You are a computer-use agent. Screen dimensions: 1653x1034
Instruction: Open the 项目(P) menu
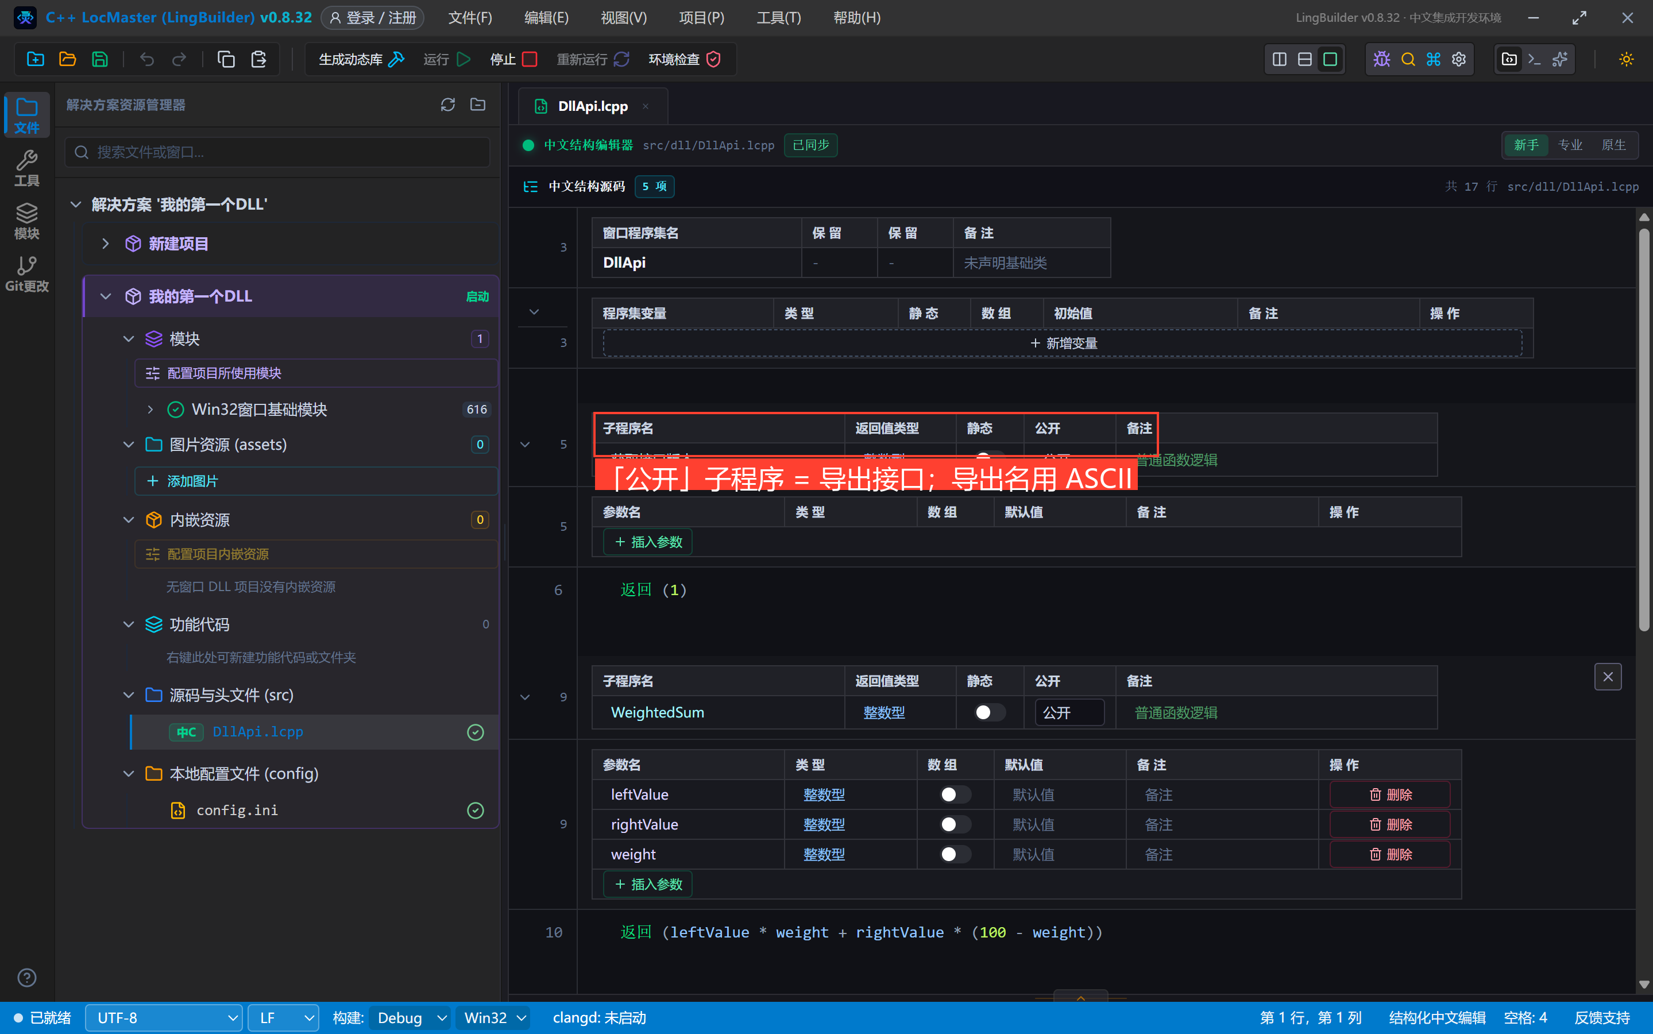click(x=701, y=18)
